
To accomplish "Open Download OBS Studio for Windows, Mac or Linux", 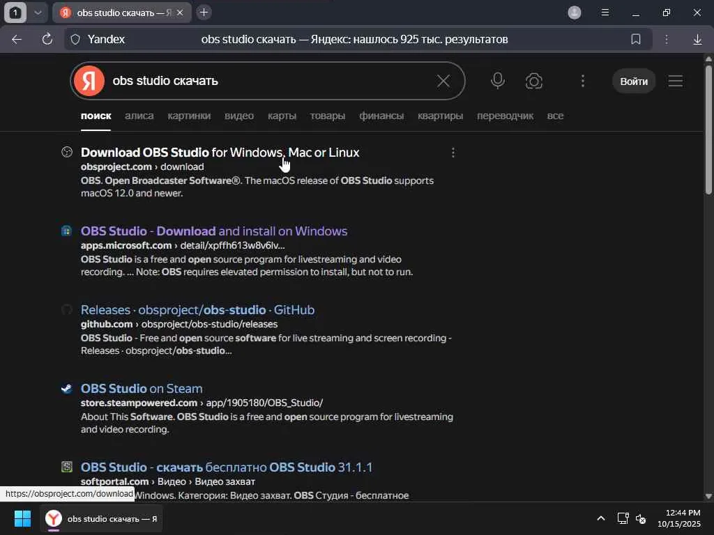I will 220,153.
